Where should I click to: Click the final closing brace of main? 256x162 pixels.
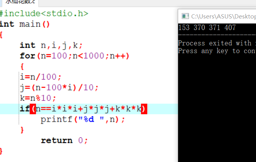pyautogui.click(x=2, y=150)
